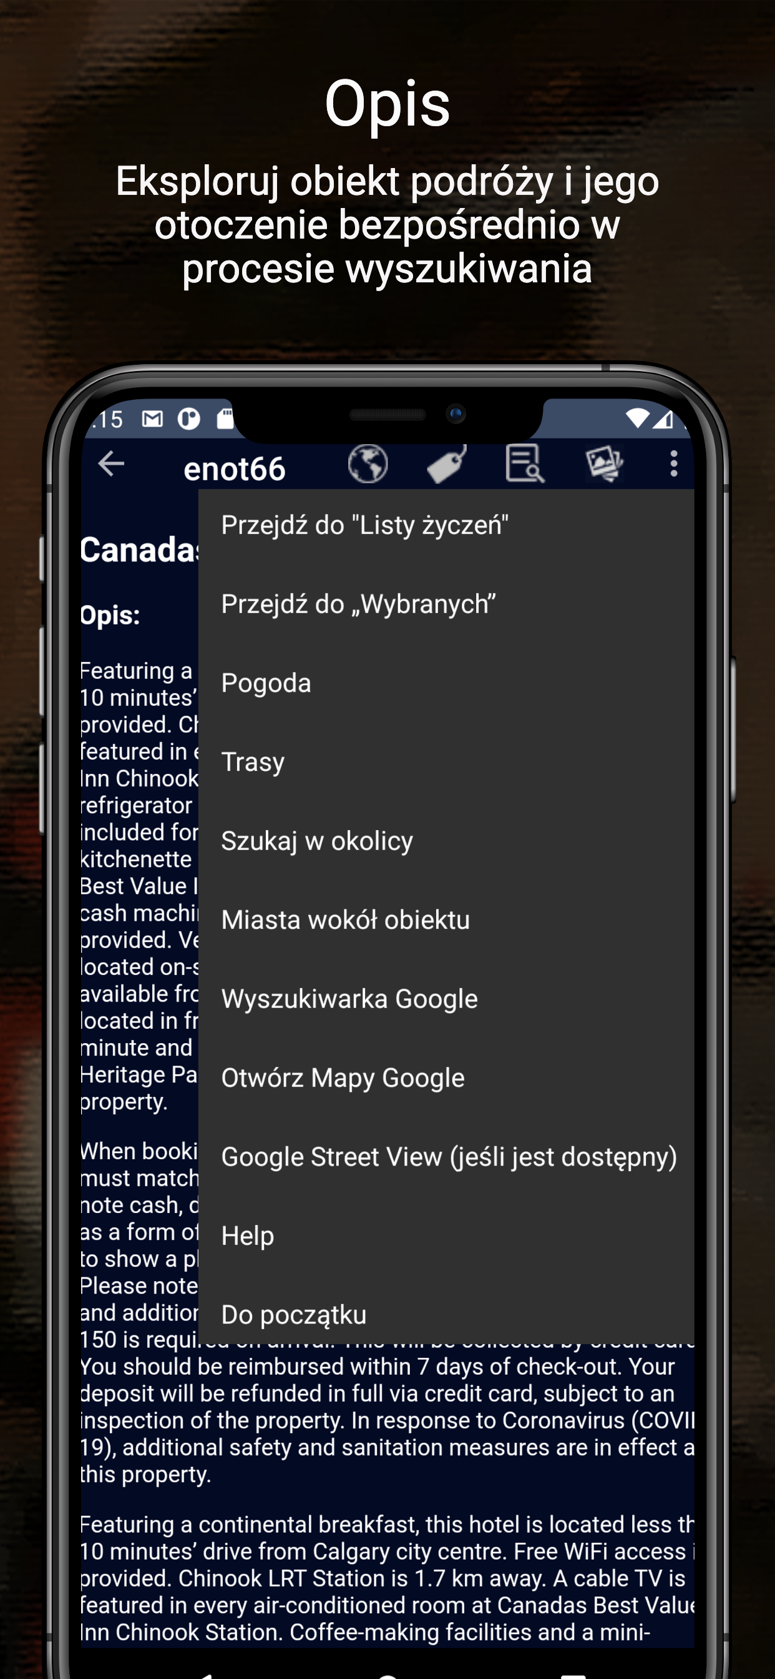775x1679 pixels.
Task: Open the globe map icon
Action: click(368, 464)
